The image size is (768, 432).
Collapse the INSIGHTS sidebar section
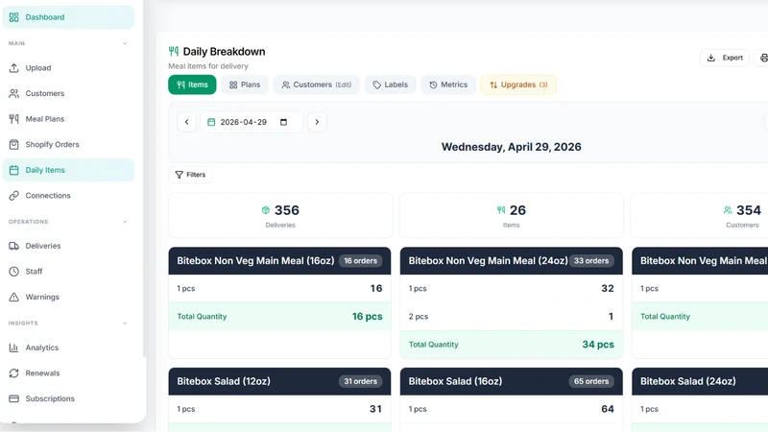[125, 324]
